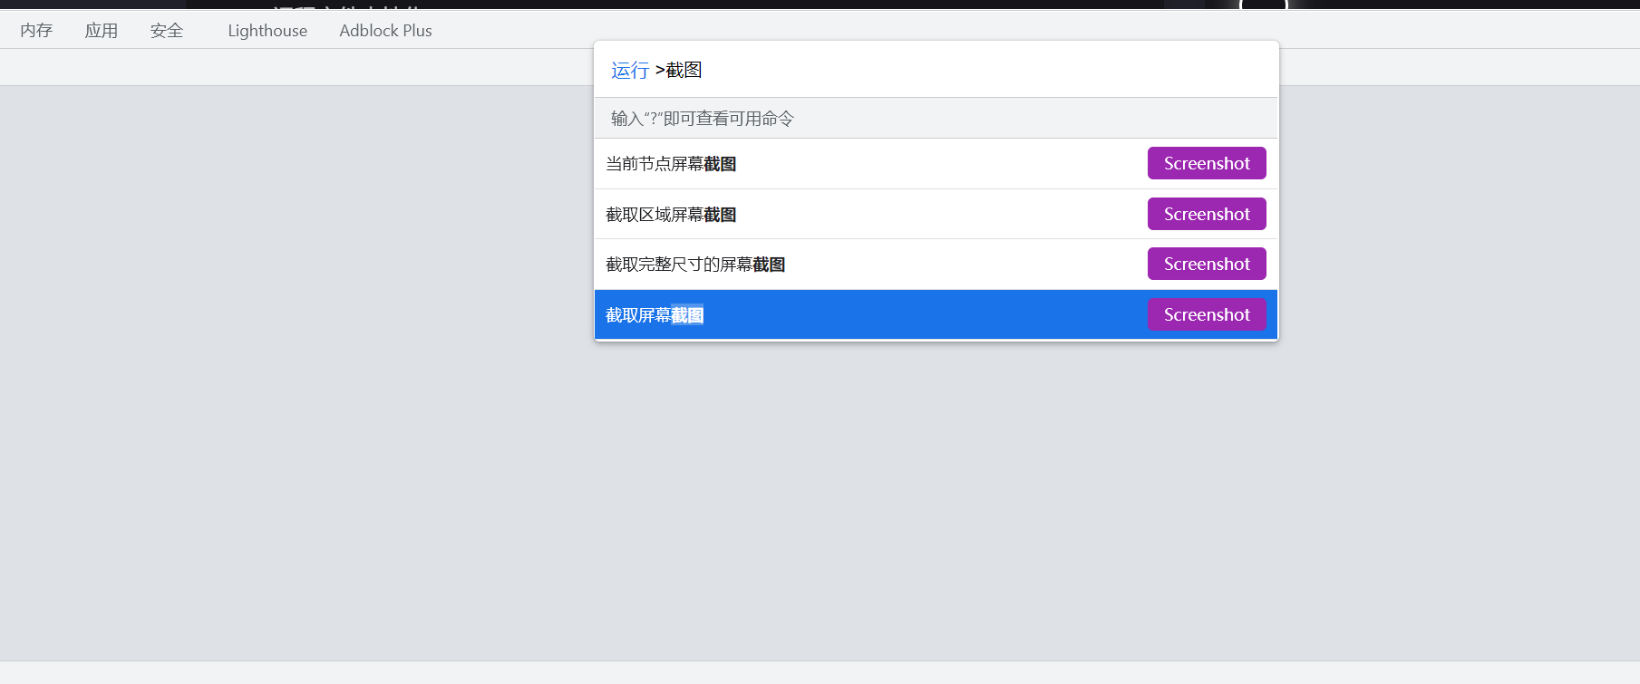1640x684 pixels.
Task: Switch to the 内存 (Memory) panel tab
Action: [x=35, y=30]
